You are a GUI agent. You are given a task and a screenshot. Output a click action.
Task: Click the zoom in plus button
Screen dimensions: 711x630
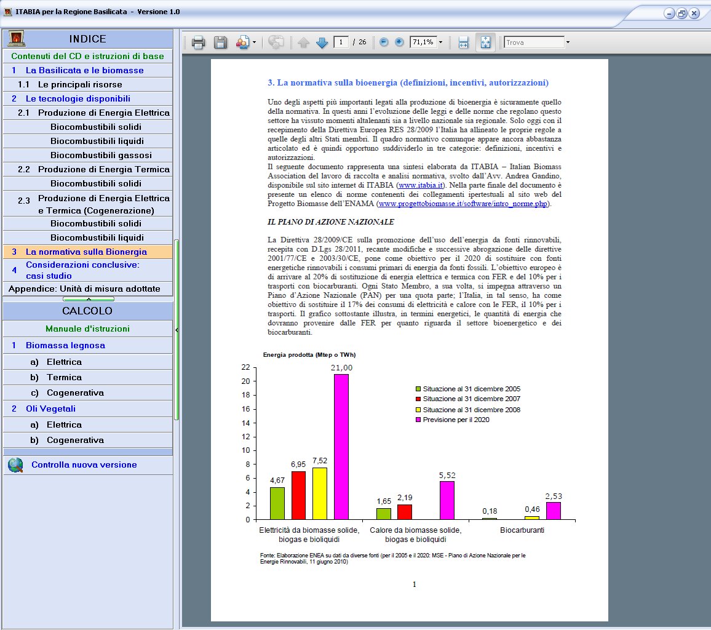399,42
